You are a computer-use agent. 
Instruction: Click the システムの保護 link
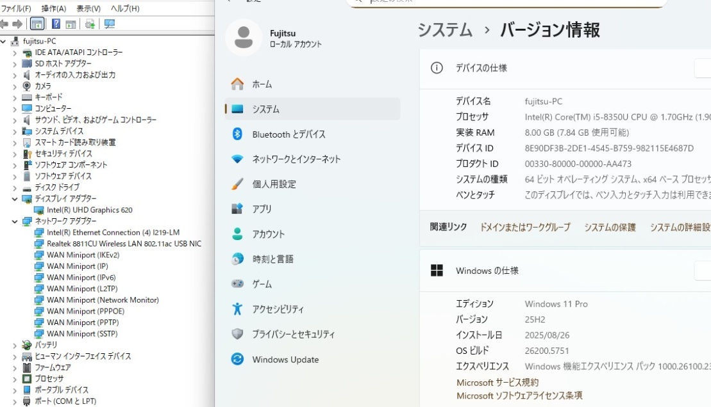(610, 227)
